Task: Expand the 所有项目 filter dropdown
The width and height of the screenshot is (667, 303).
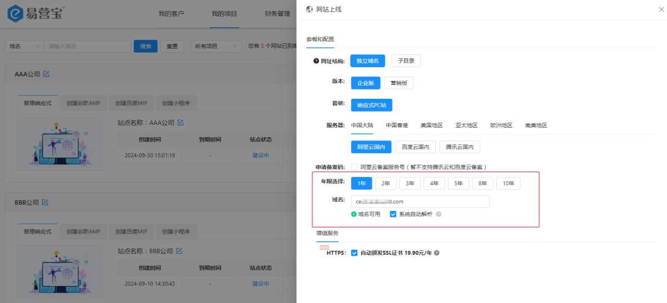Action: coord(216,47)
